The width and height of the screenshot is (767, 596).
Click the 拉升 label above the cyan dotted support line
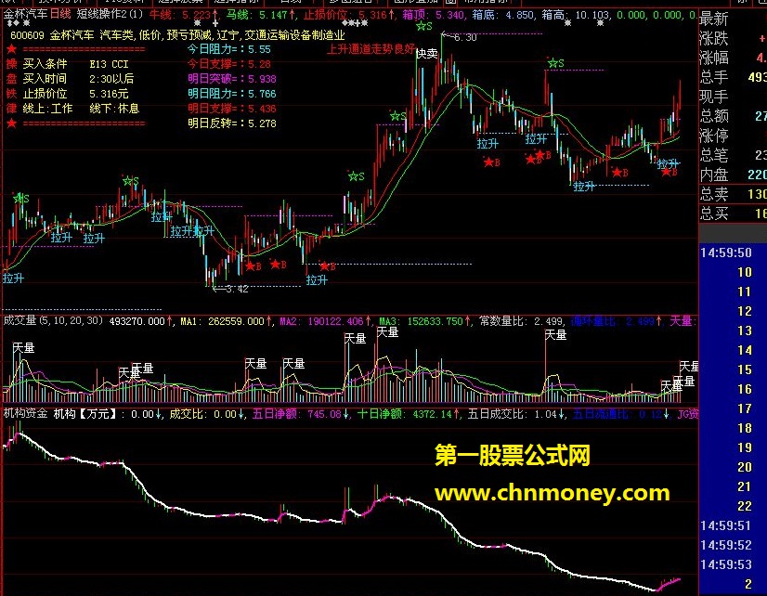[x=584, y=187]
